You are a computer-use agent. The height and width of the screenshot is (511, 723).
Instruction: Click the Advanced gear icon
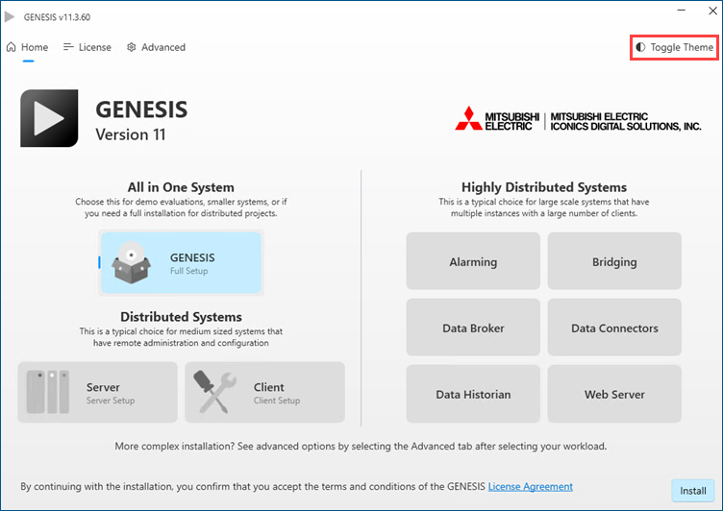(x=132, y=47)
